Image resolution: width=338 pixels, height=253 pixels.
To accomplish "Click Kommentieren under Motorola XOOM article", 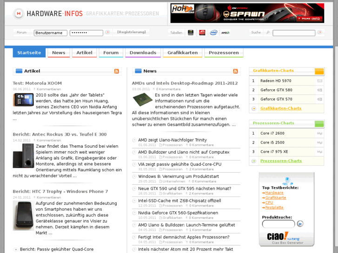I will [49, 89].
